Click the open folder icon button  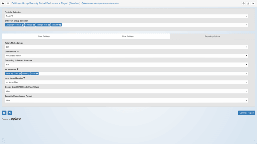4,113
